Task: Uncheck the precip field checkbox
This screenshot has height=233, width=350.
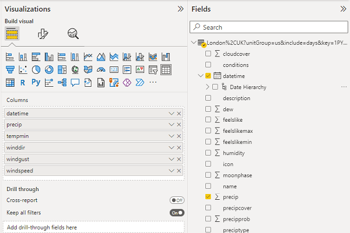Action: pos(208,197)
